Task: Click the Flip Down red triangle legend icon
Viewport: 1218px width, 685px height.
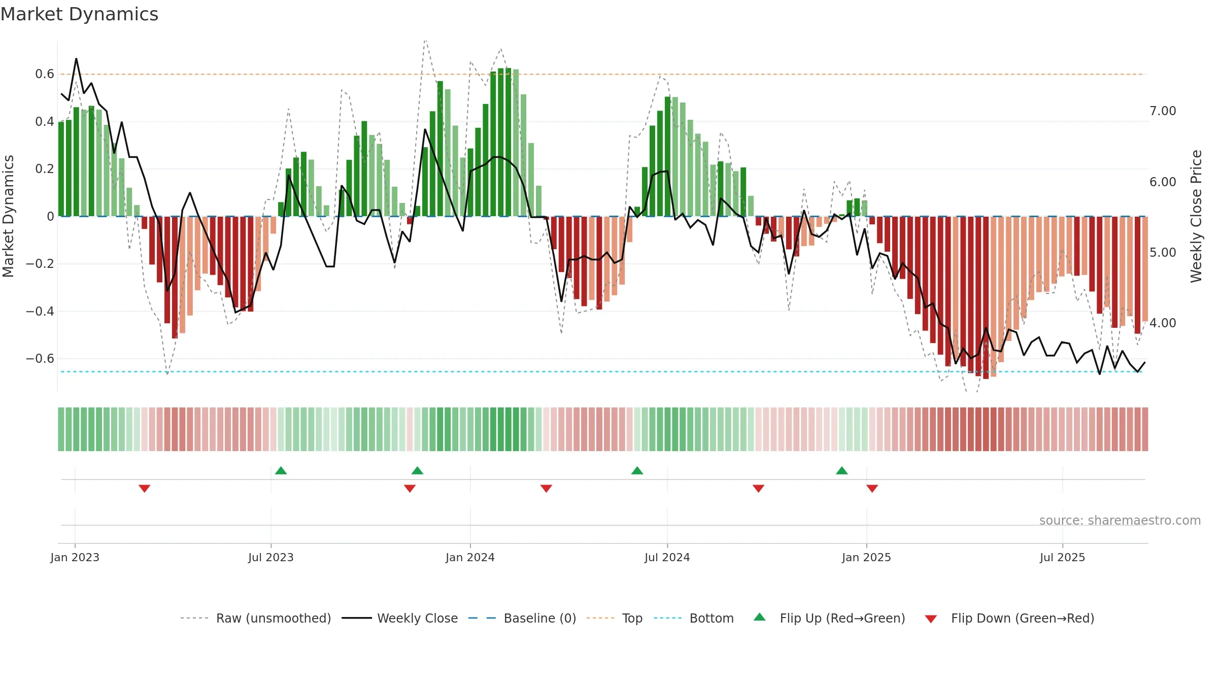Action: pos(931,619)
